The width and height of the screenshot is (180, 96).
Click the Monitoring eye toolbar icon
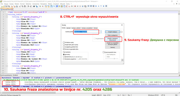coord(72,6)
